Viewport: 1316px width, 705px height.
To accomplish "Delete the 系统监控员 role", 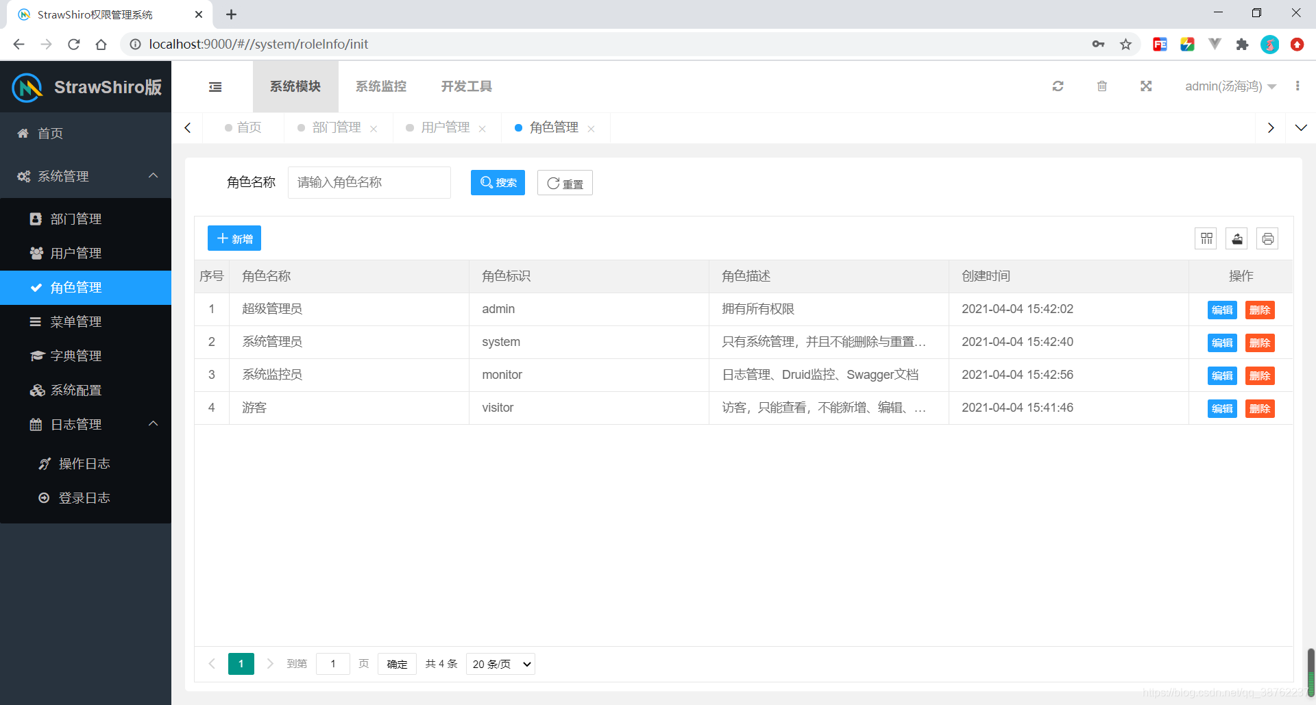I will pos(1260,375).
